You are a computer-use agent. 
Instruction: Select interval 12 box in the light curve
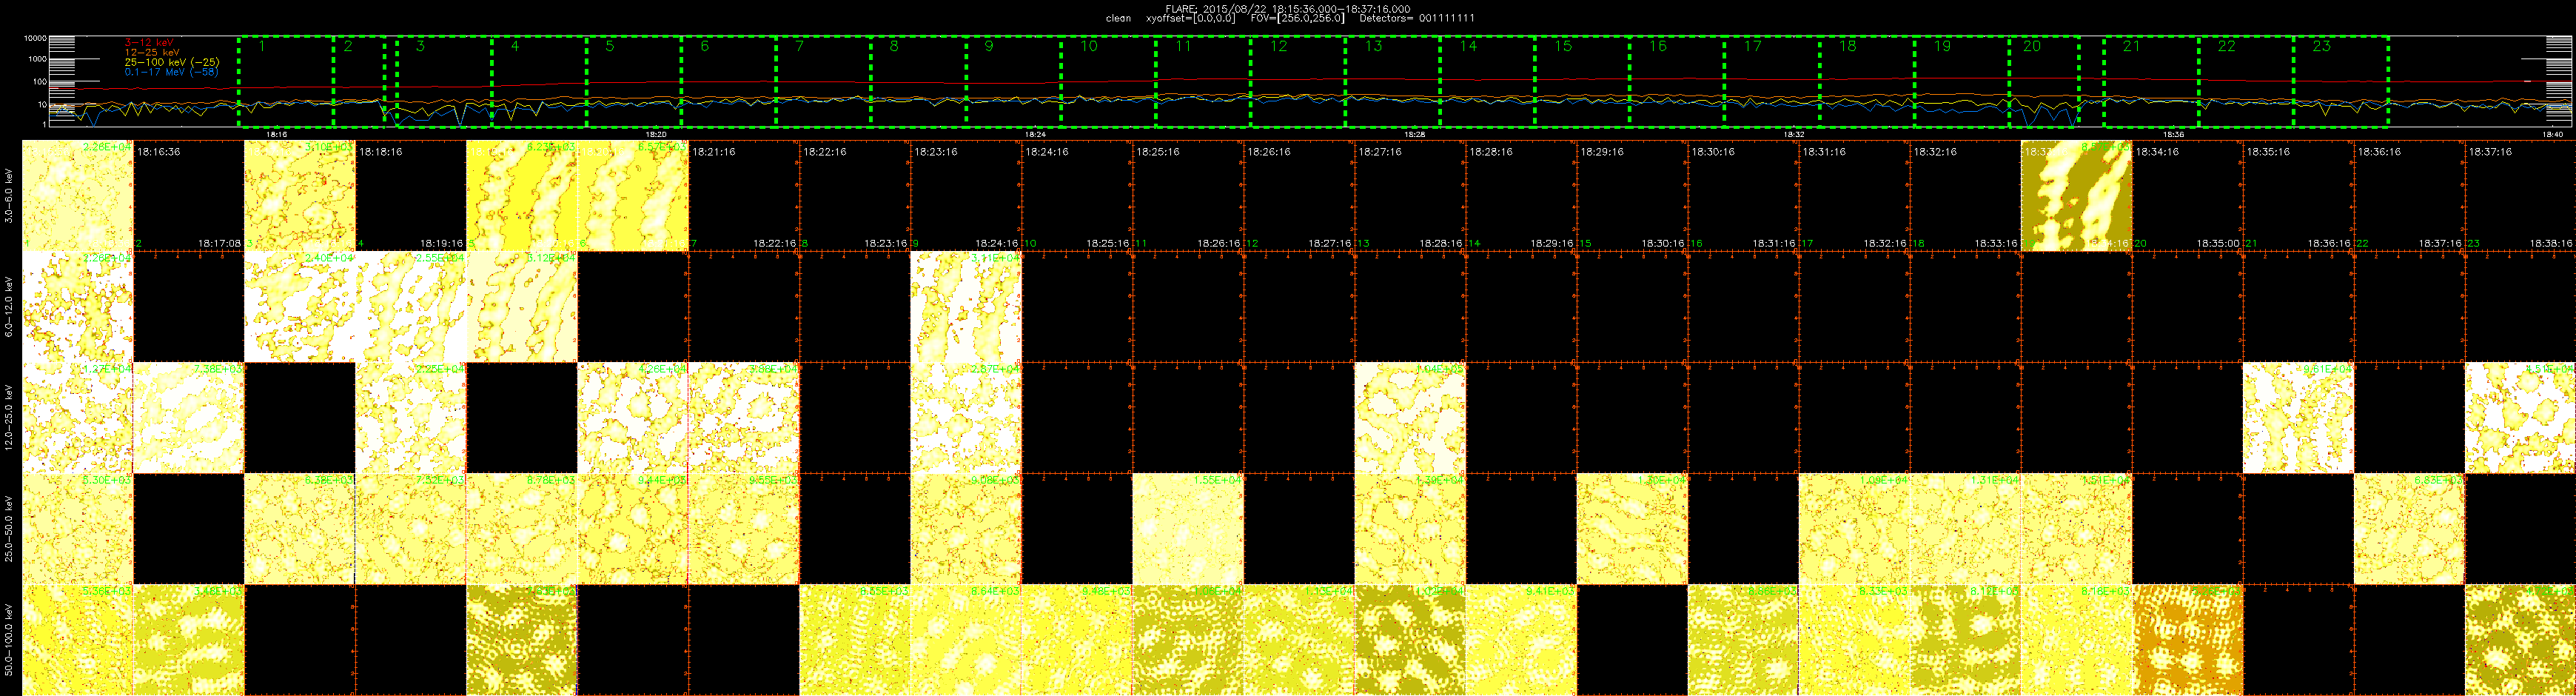1298,81
